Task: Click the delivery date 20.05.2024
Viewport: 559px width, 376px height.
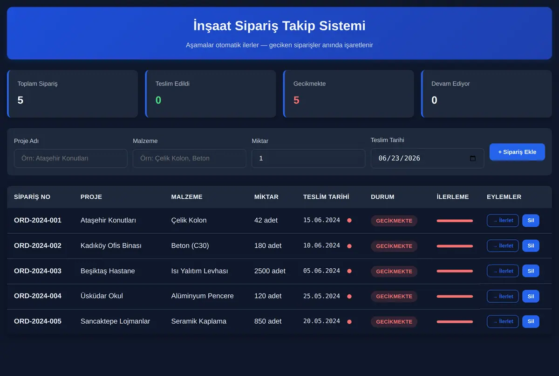Action: tap(321, 321)
